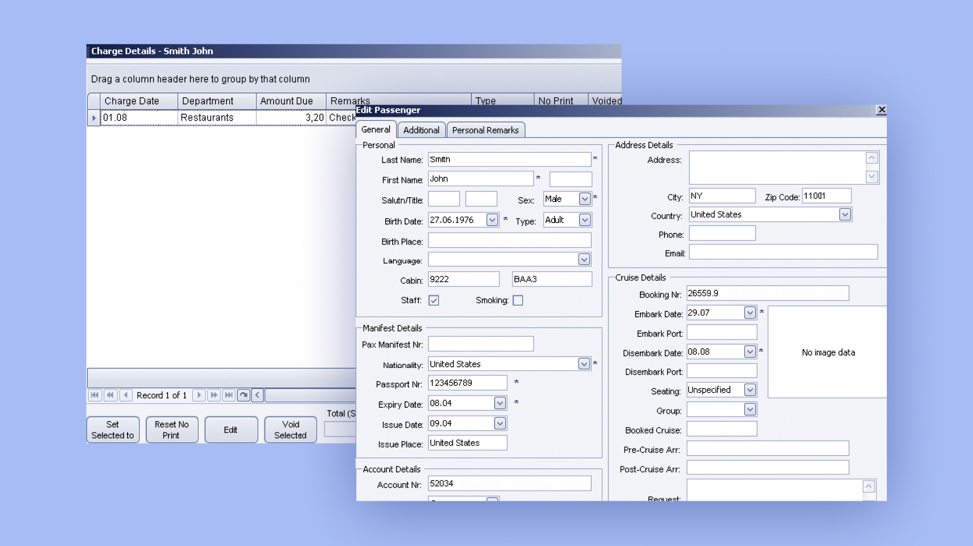Open the Personal Remarks tab
Viewport: 973px width, 546px height.
[x=485, y=130]
